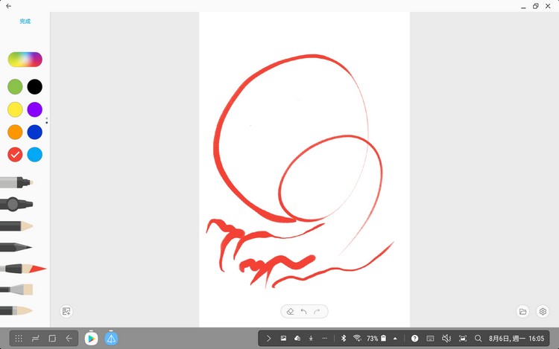Open the on-screen keyboard icon
Image resolution: width=559 pixels, height=349 pixels.
(430, 339)
